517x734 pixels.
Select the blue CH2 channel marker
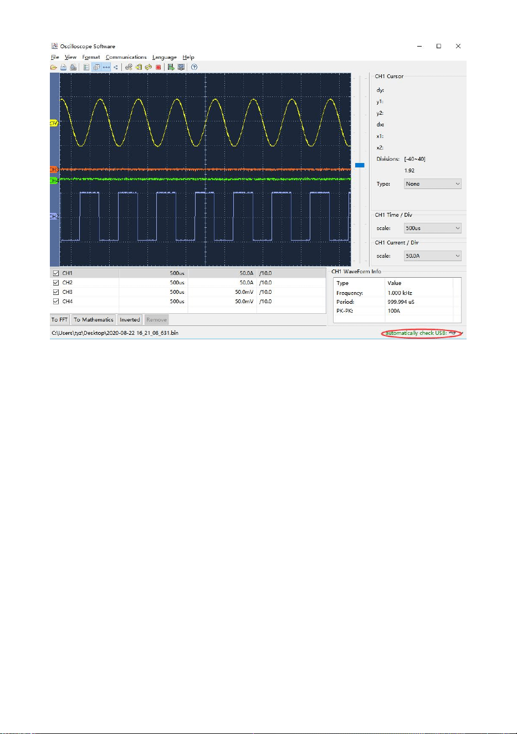(54, 216)
